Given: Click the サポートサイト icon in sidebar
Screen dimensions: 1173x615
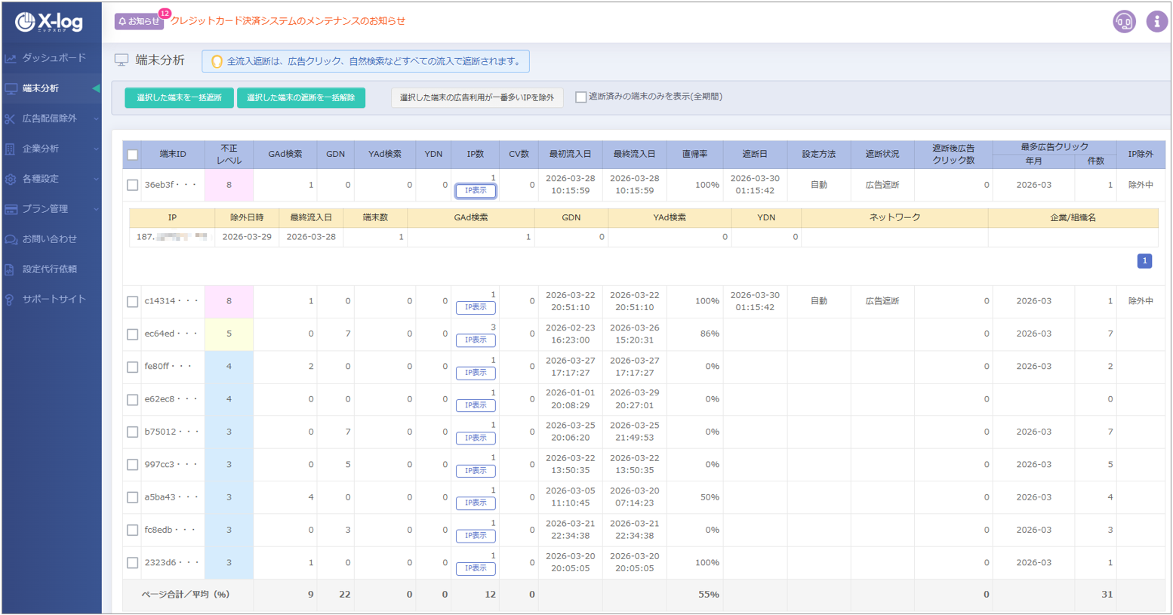Looking at the screenshot, I should click(11, 300).
